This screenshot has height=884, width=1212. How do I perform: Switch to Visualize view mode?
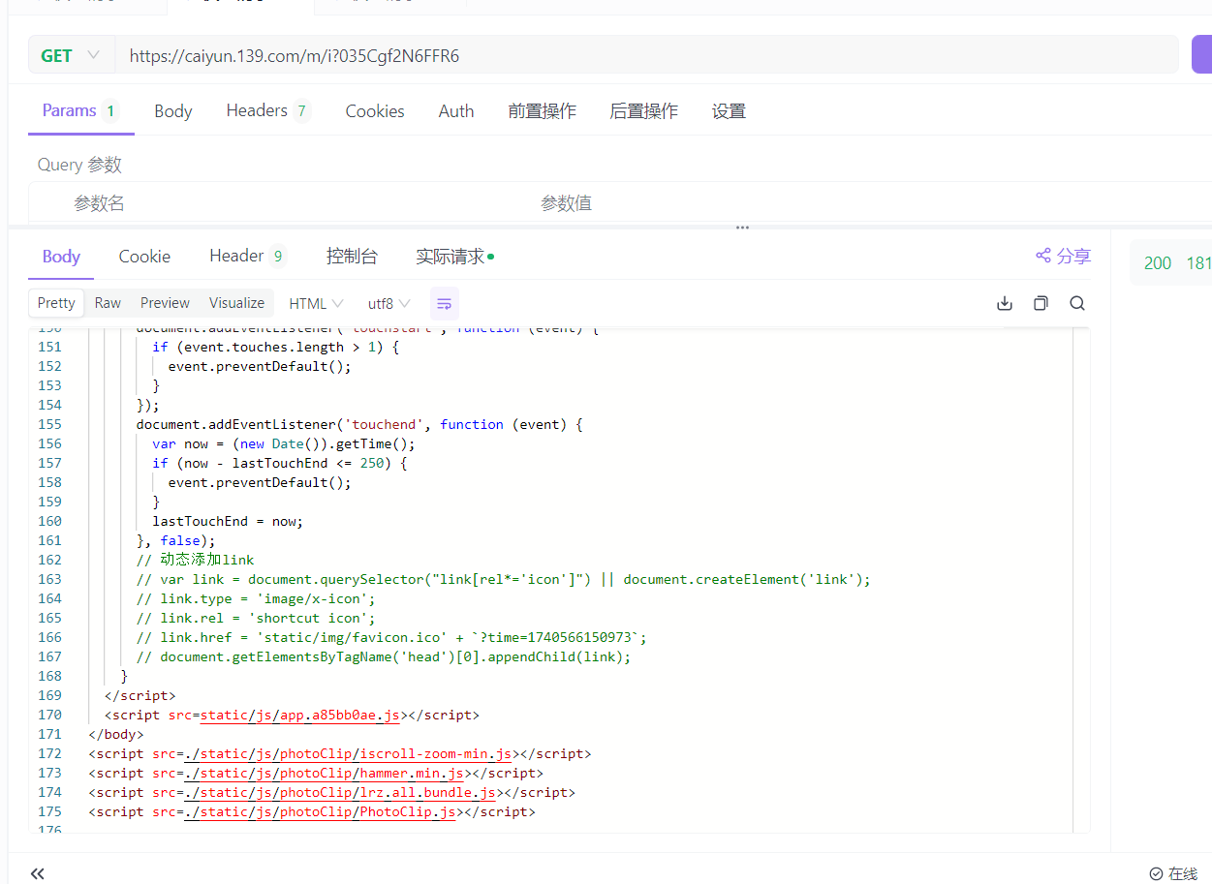pos(237,303)
